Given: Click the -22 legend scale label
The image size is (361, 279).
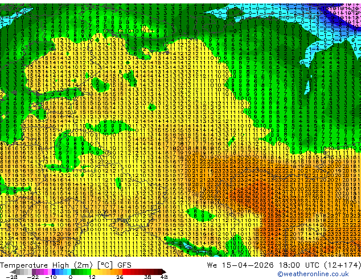Looking at the screenshot, I should click(x=33, y=277).
